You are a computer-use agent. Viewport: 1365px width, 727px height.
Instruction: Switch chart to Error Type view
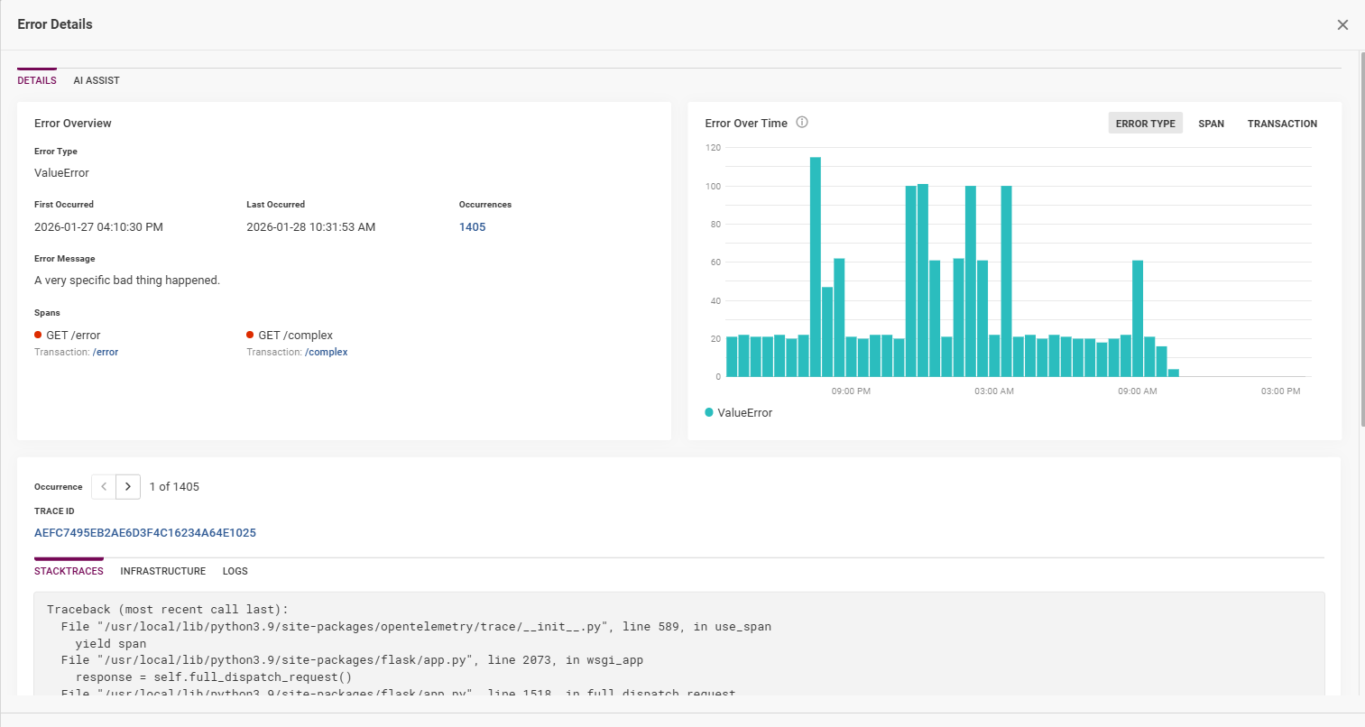click(1145, 124)
